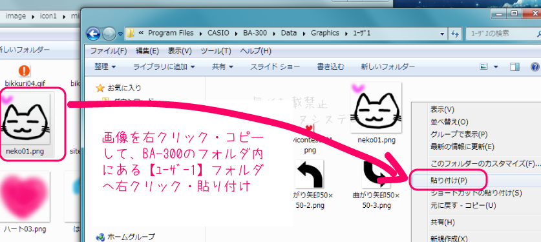541x242 pixels.
Task: Select Graphics in the address path
Action: pos(325,34)
